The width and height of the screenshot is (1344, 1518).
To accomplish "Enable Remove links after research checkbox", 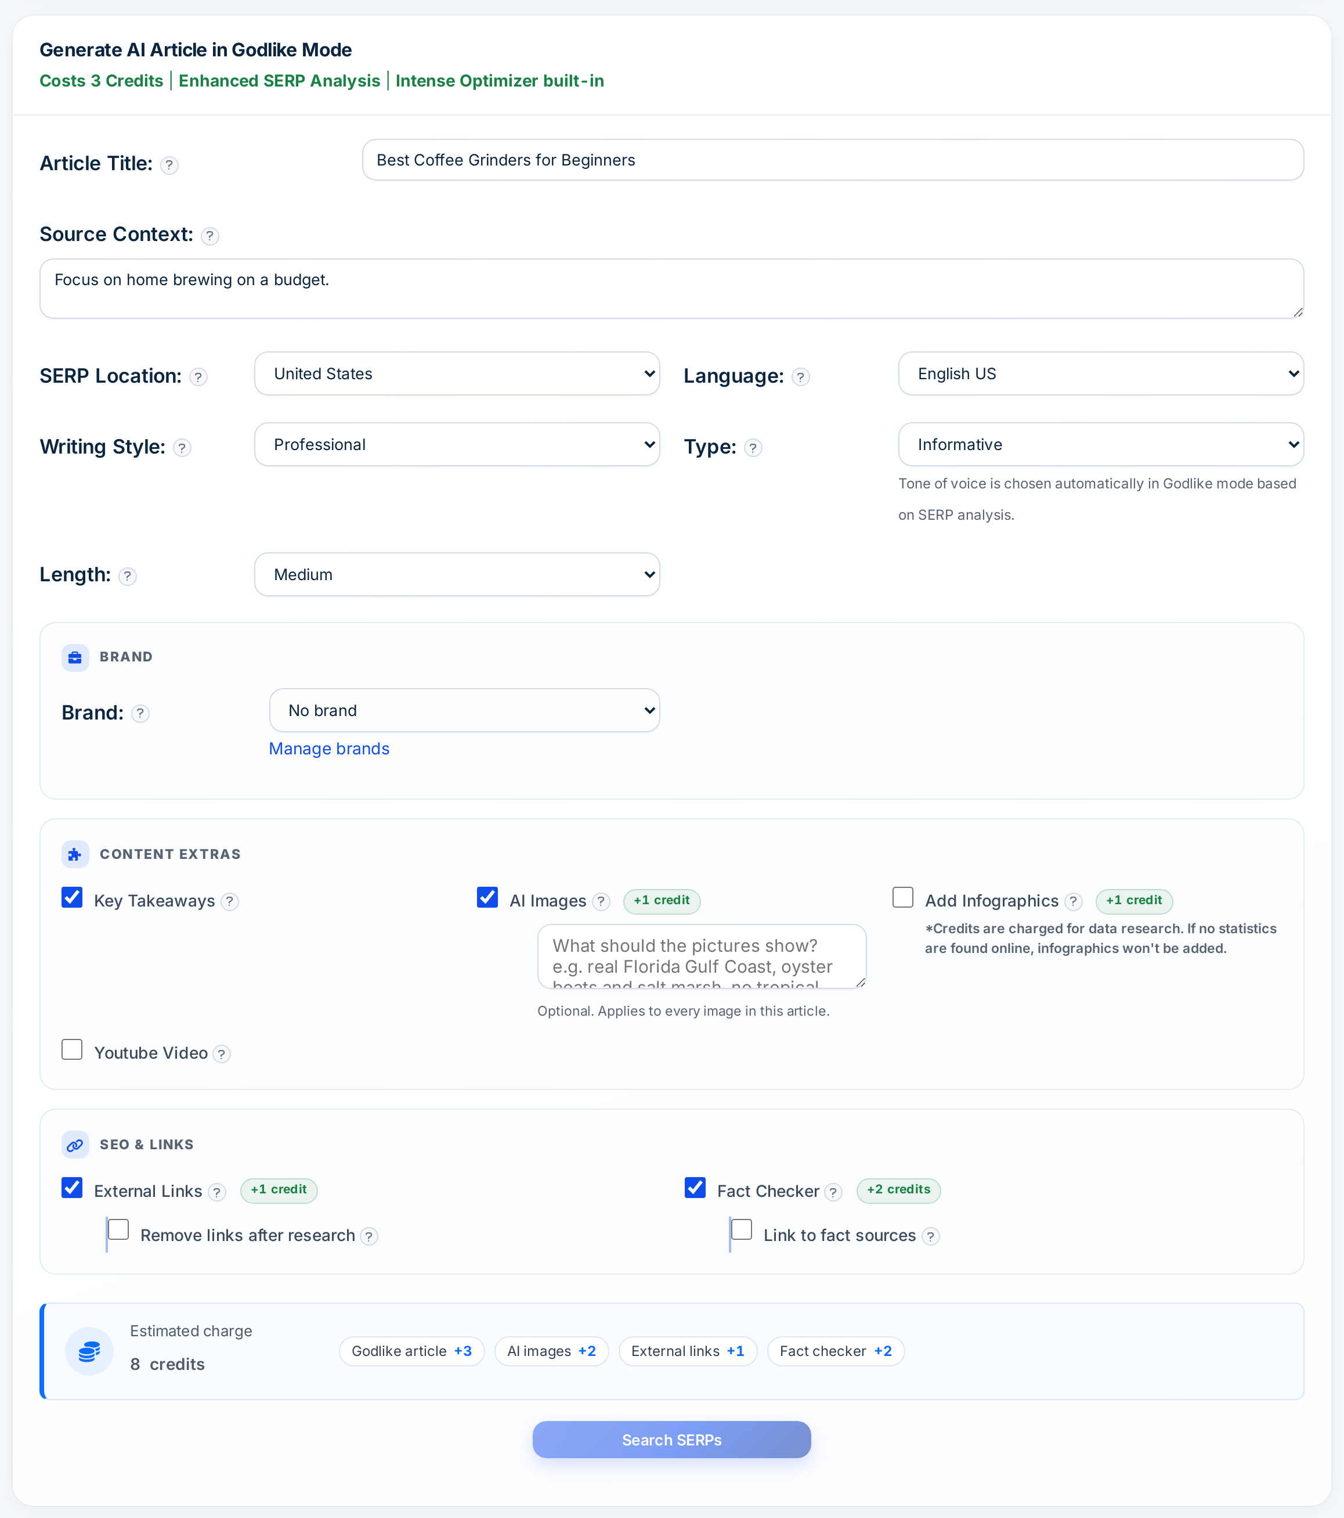I will coord(119,1230).
